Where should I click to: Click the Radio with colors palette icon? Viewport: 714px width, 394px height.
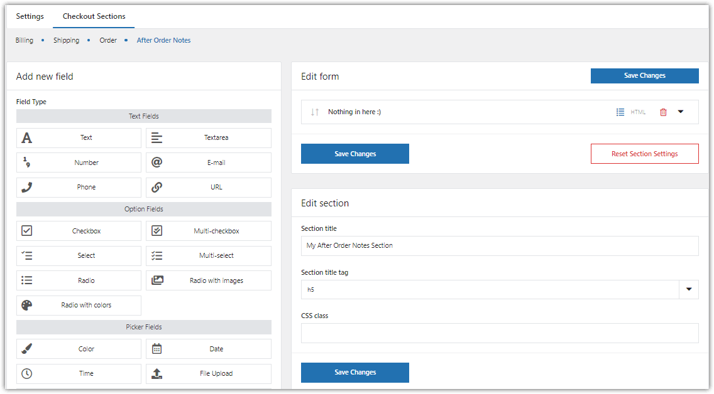[x=27, y=306]
